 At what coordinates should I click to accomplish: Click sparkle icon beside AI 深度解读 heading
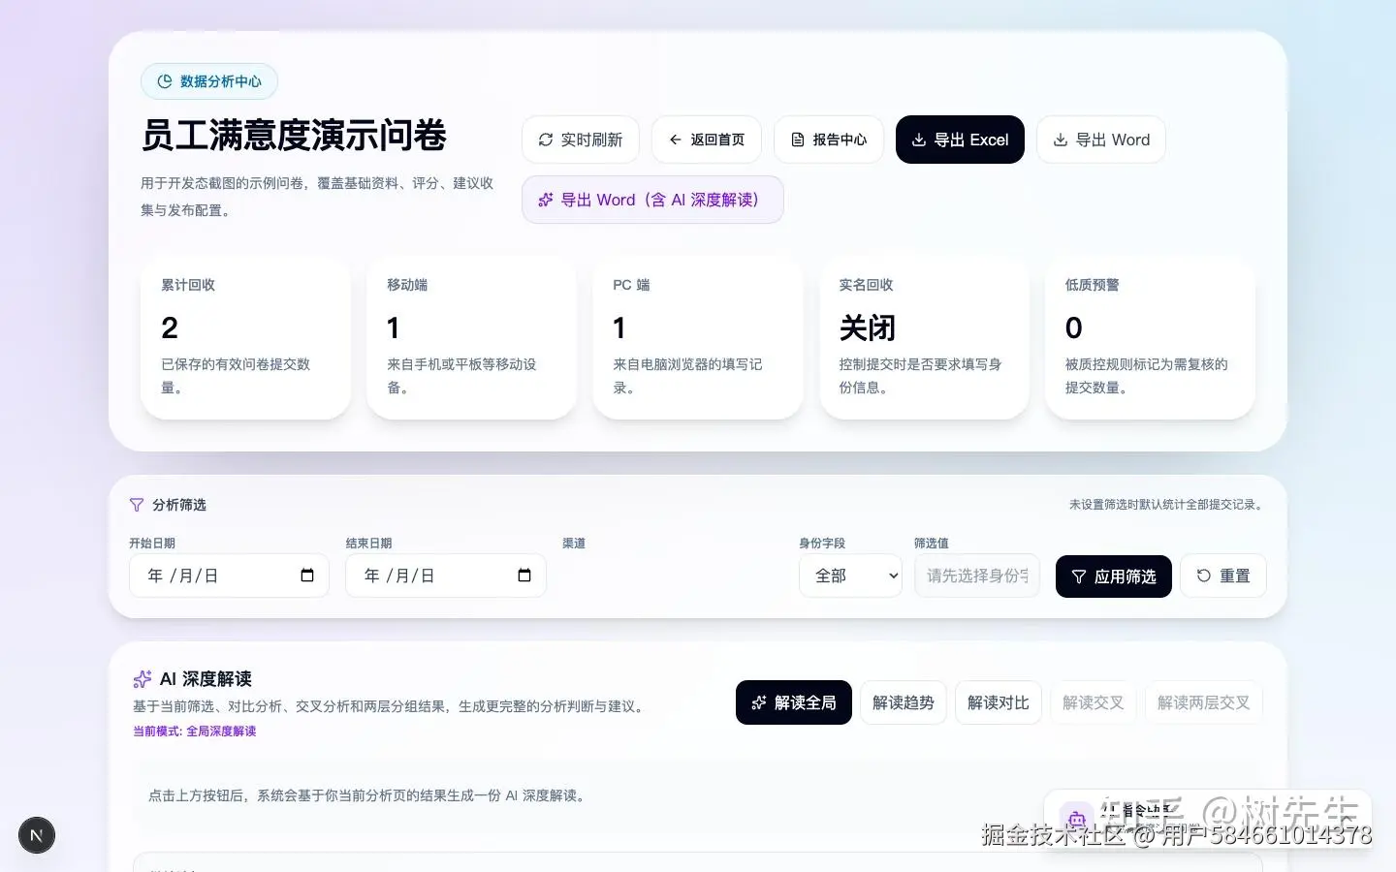(x=143, y=679)
